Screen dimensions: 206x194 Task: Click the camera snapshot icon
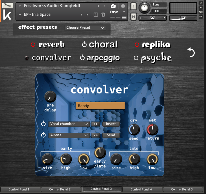(113, 6)
